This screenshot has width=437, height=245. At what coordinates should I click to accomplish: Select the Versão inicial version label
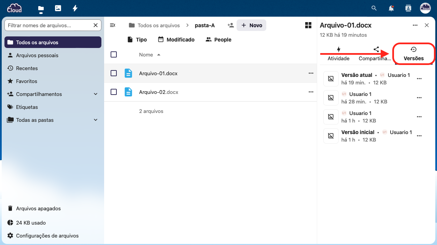point(358,132)
